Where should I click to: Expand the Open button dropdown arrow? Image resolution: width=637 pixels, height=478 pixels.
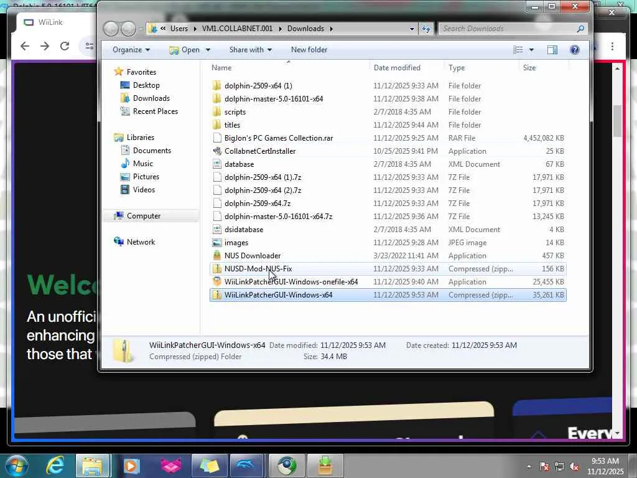[x=208, y=50]
